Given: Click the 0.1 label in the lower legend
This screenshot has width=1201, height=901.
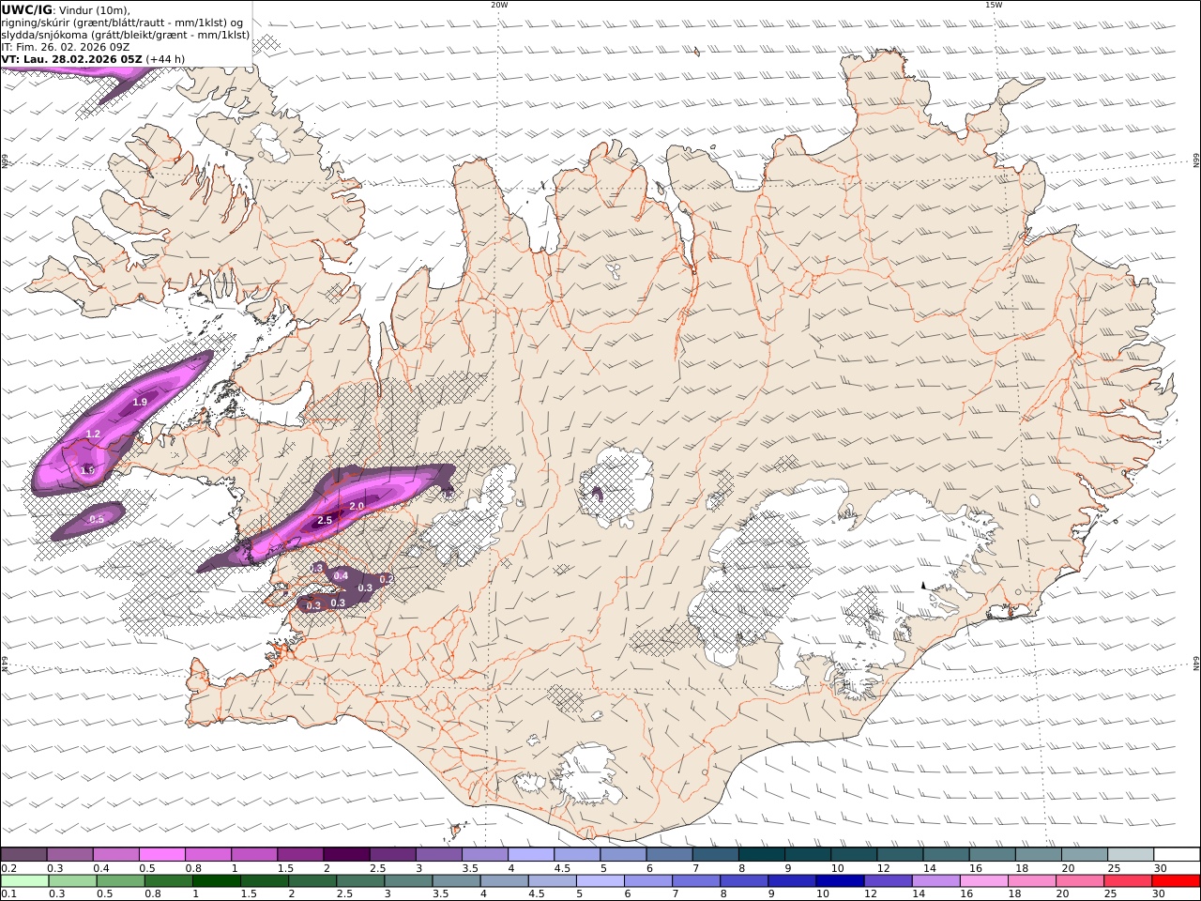Looking at the screenshot, I should pyautogui.click(x=8, y=894).
